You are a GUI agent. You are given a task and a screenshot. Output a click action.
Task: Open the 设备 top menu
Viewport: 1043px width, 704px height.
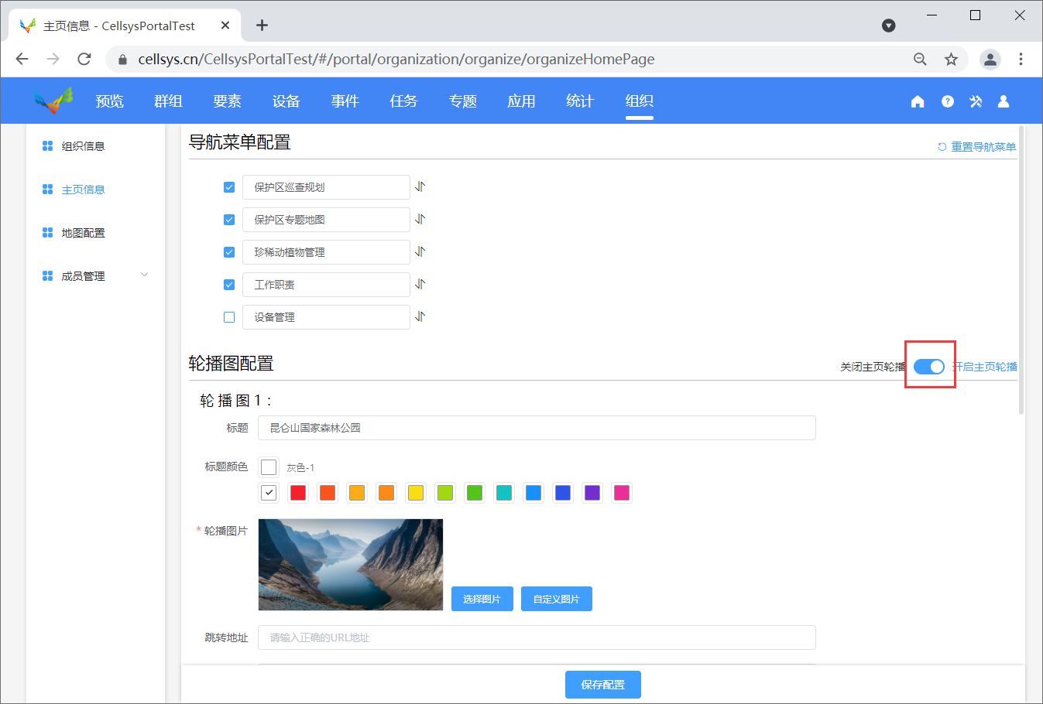click(286, 101)
